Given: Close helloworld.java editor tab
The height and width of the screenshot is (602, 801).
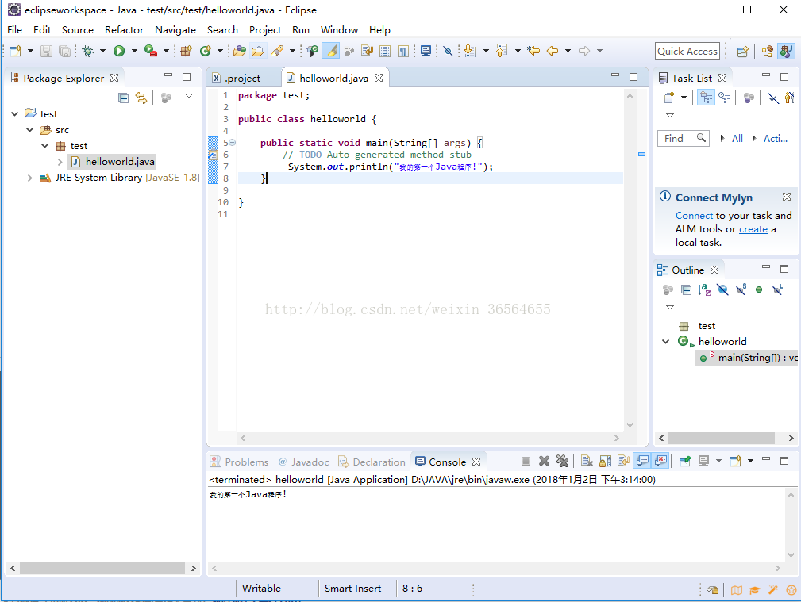Looking at the screenshot, I should 379,78.
